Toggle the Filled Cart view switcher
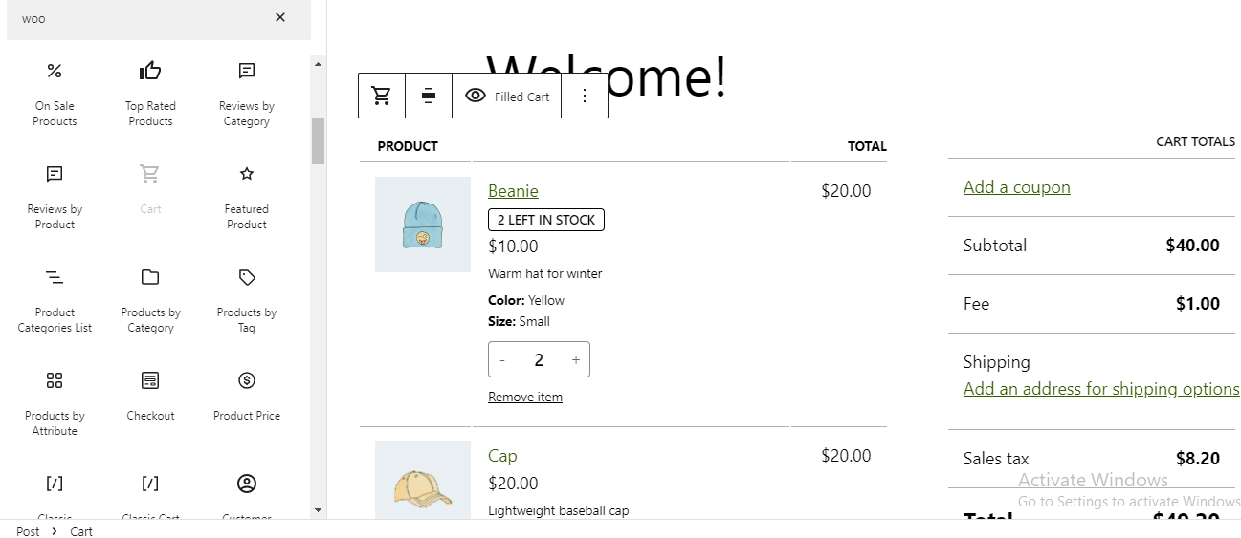1241x538 pixels. tap(507, 96)
